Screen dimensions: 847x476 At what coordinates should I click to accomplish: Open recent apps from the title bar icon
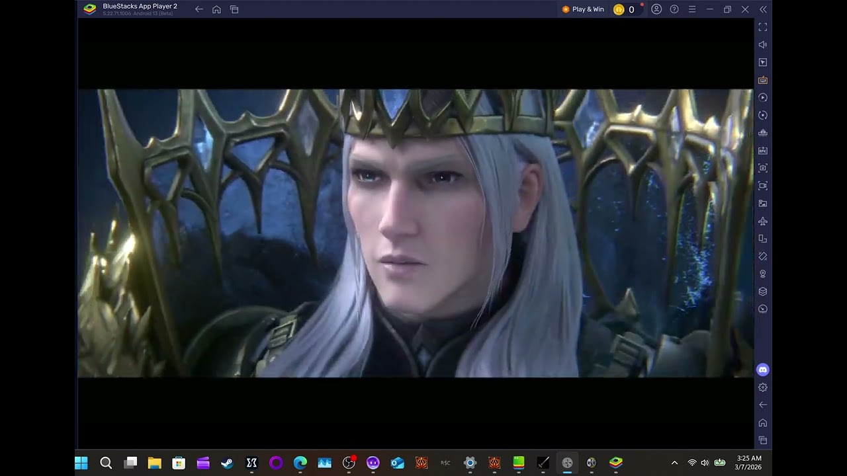coord(234,9)
